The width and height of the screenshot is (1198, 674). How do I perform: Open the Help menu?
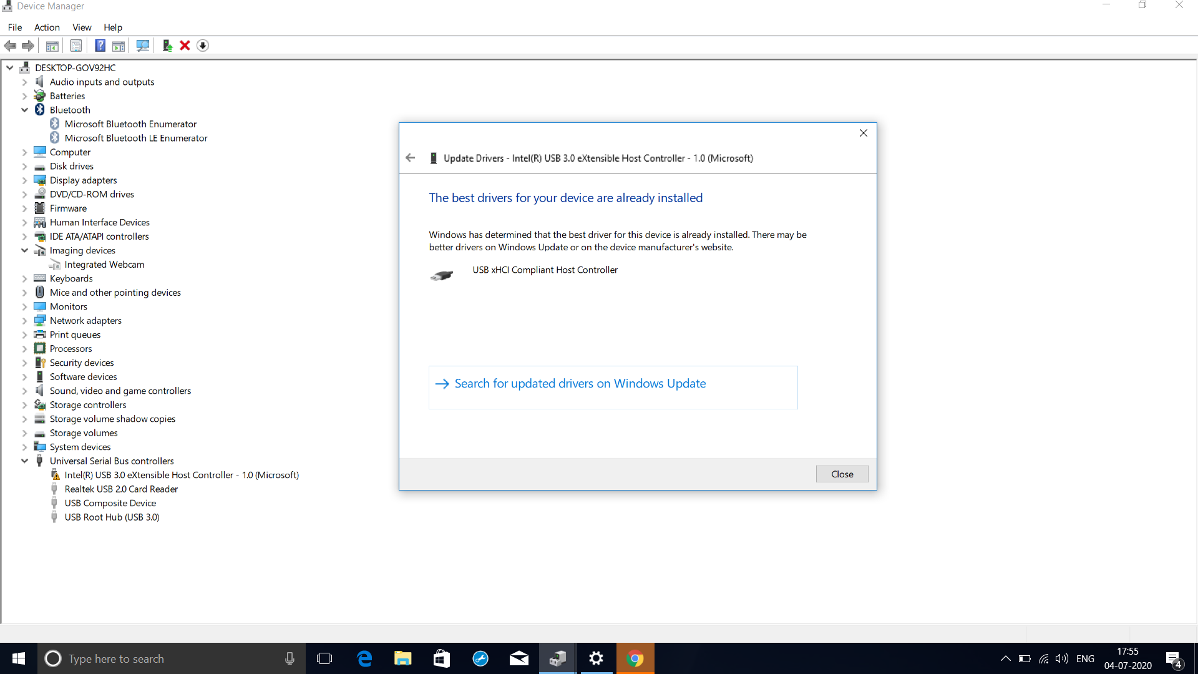click(113, 27)
